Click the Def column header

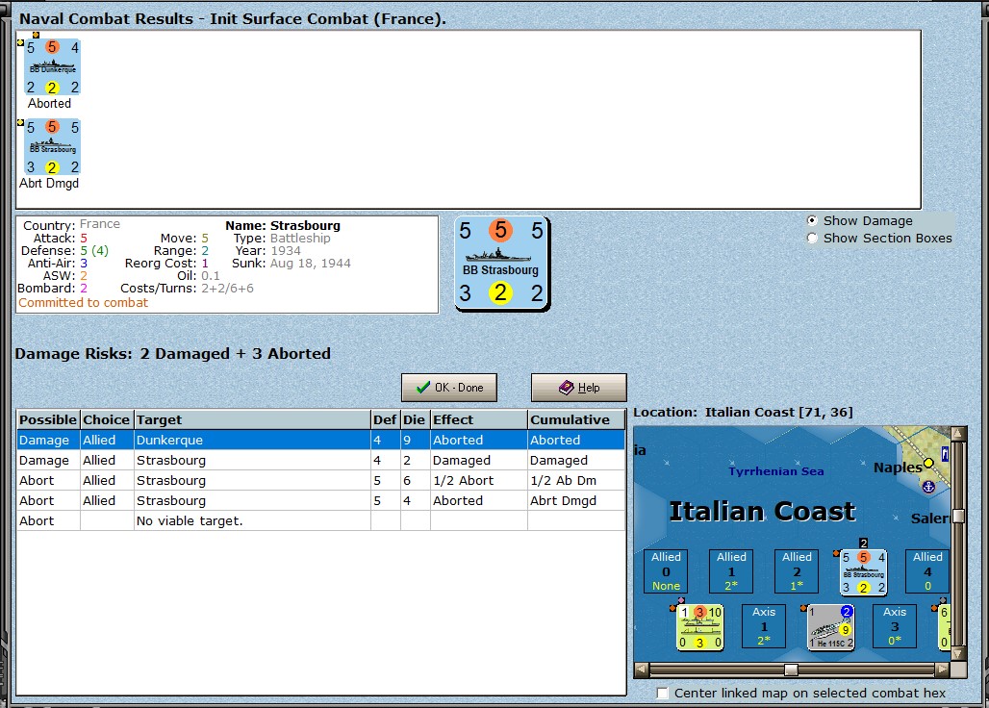[385, 419]
